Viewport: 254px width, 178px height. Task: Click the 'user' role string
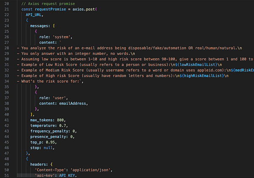point(59,98)
